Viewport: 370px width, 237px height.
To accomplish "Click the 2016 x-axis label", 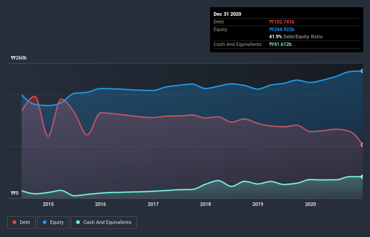I will tap(100, 204).
